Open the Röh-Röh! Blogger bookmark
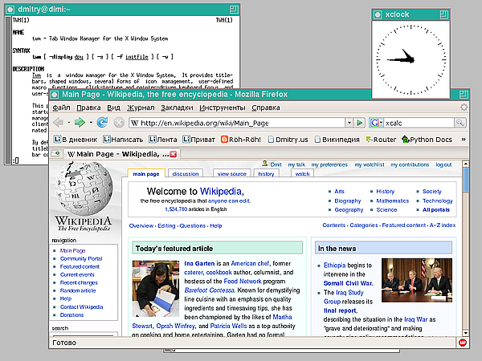Image resolution: width=482 pixels, height=361 pixels. (x=241, y=140)
